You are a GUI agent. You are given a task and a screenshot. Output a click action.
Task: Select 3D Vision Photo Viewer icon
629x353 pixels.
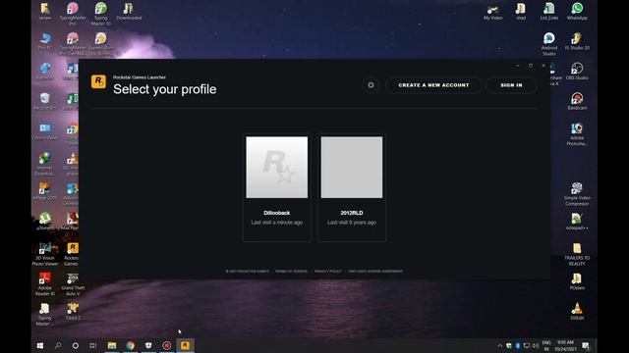(x=45, y=254)
